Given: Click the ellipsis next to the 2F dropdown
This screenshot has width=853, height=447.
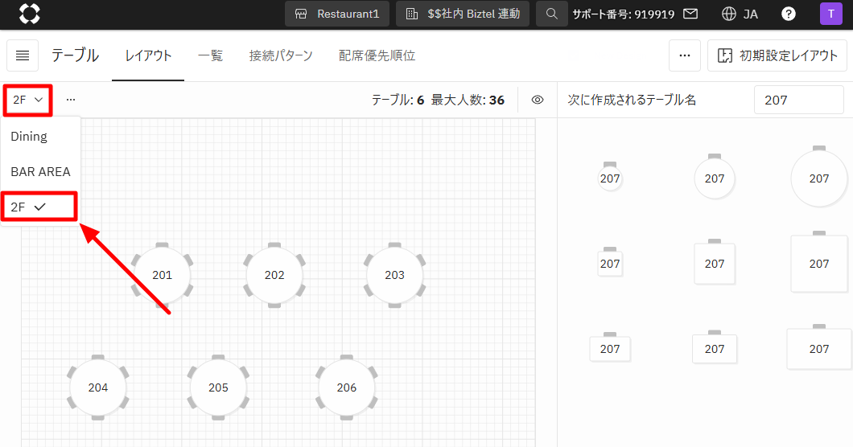Looking at the screenshot, I should click(x=71, y=100).
